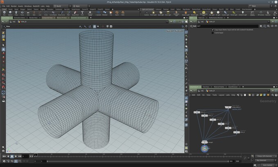Viewport: 278px width, 167px height.
Task: Add a Distant Light from the shelf
Action: pyautogui.click(x=194, y=13)
